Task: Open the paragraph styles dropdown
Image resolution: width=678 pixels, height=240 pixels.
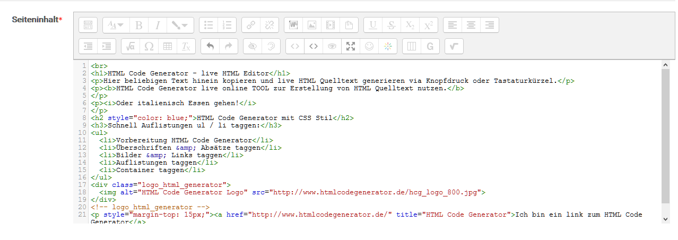Action: (115, 25)
